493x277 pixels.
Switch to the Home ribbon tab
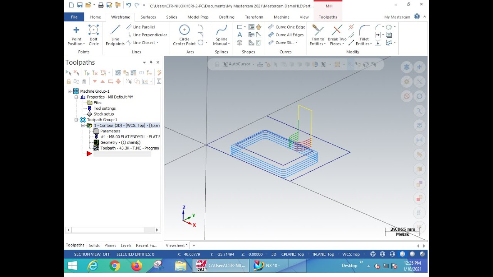tap(96, 17)
